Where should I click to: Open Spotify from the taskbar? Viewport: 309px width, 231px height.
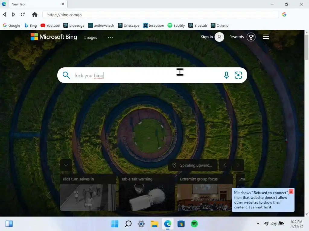[194, 224]
